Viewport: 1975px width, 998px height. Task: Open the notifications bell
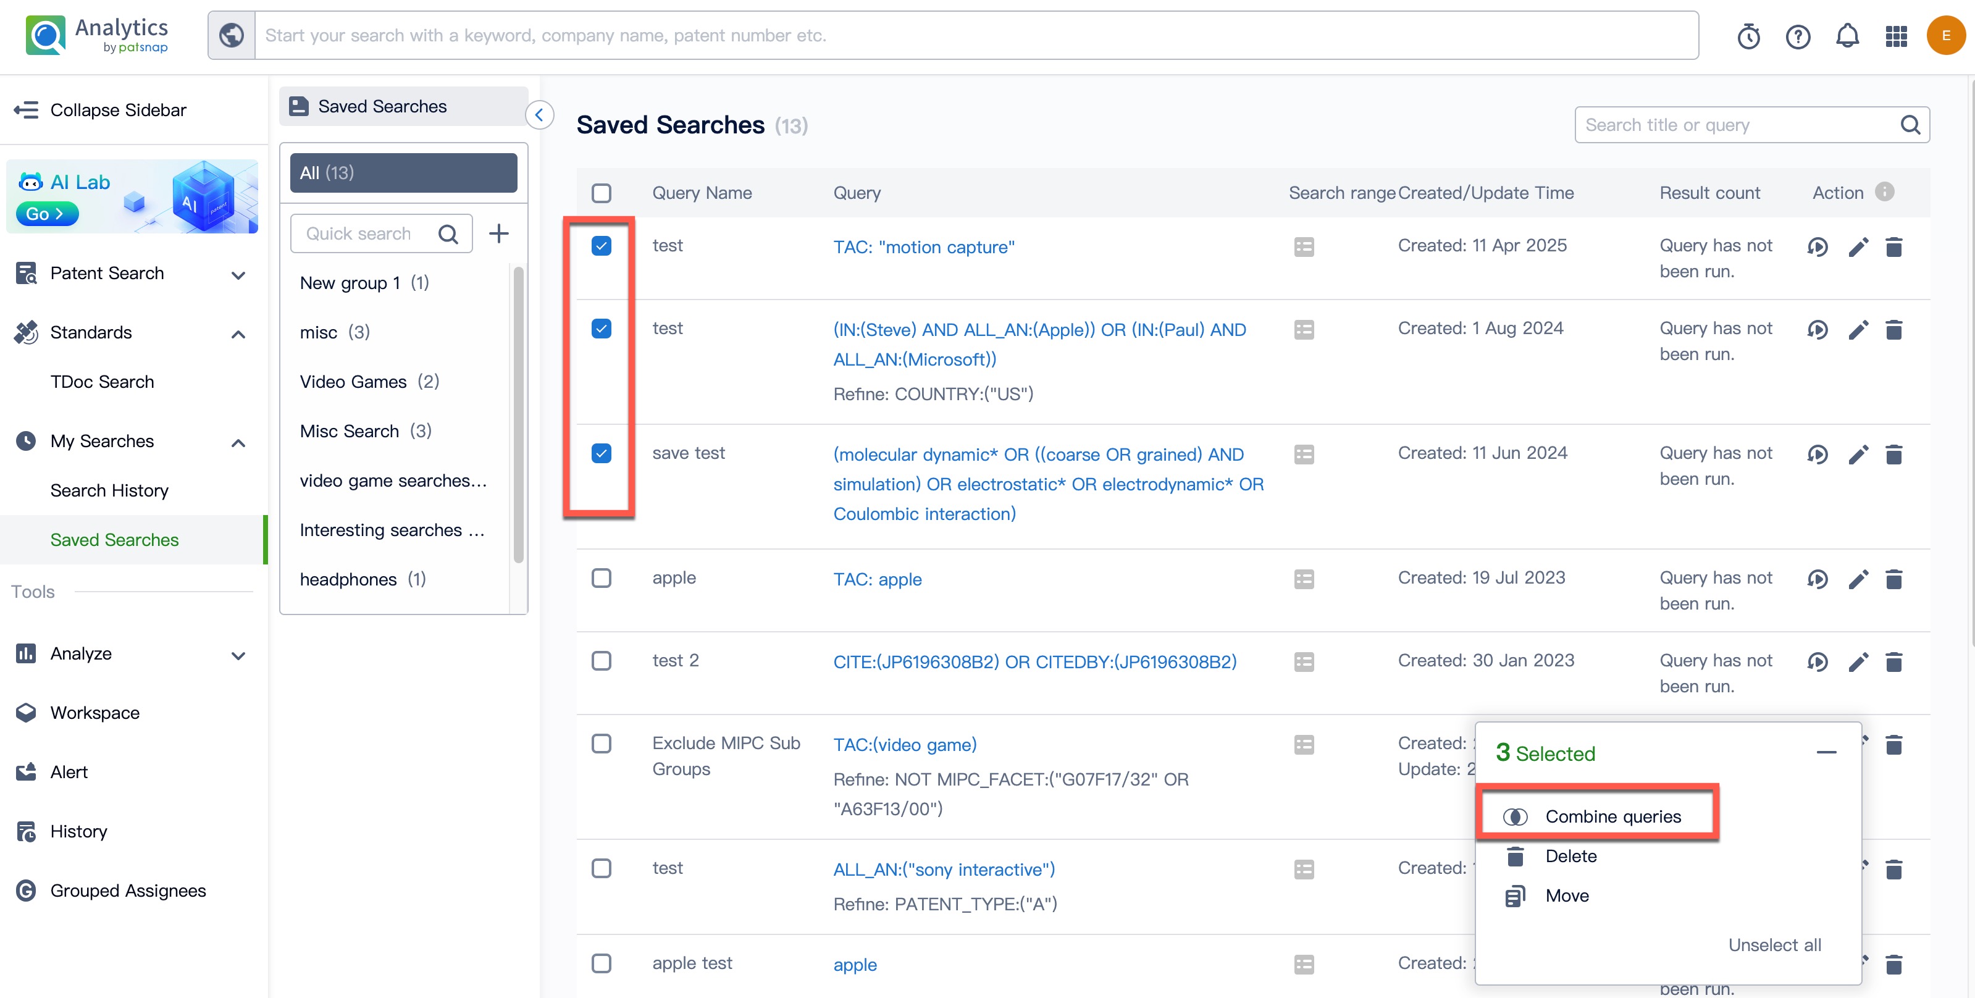1847,36
